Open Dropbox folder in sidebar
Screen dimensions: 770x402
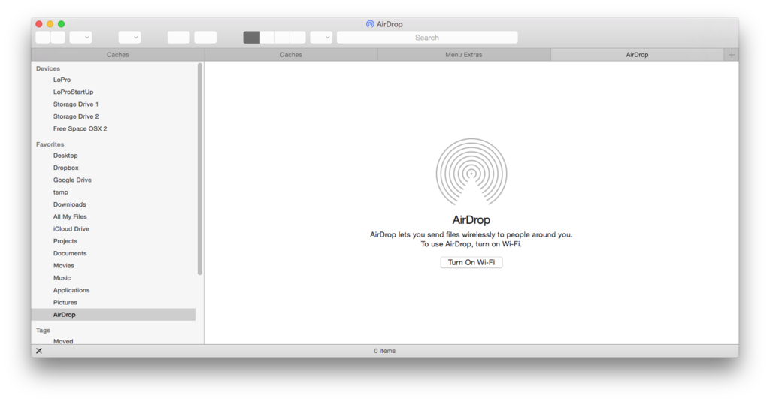(x=66, y=168)
